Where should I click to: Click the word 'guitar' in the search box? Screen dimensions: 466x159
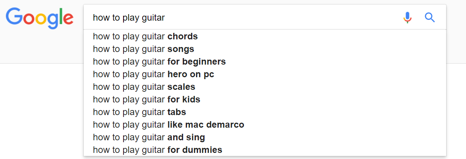coord(153,18)
